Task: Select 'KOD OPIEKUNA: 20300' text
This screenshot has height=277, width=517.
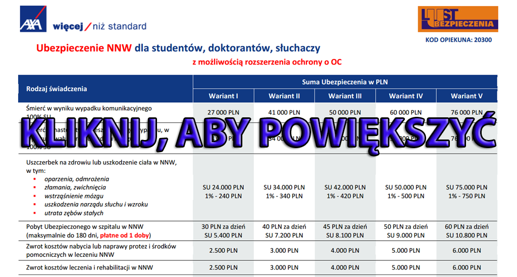Action: point(458,40)
